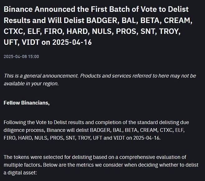Click the words "a digital asset:"
The image size is (205, 181).
20,173
